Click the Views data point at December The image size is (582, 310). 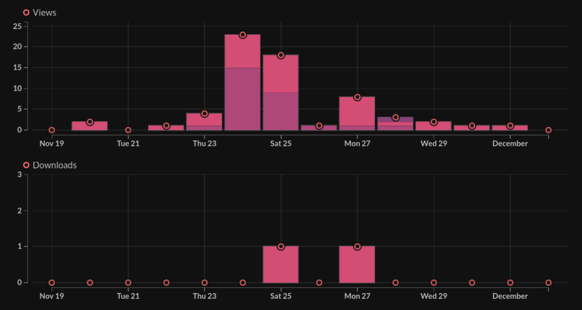click(510, 125)
